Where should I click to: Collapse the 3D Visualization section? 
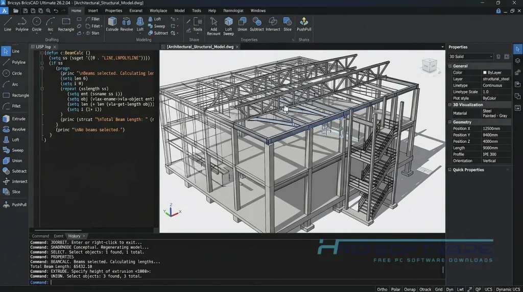click(x=450, y=105)
